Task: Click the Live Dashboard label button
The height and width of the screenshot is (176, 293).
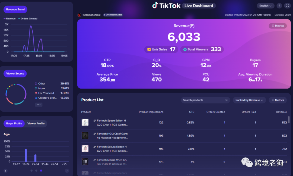Action: click(x=199, y=6)
